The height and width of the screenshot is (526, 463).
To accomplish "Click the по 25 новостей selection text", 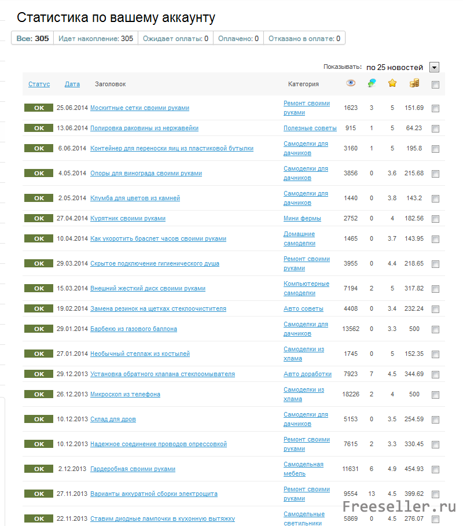I will click(395, 67).
